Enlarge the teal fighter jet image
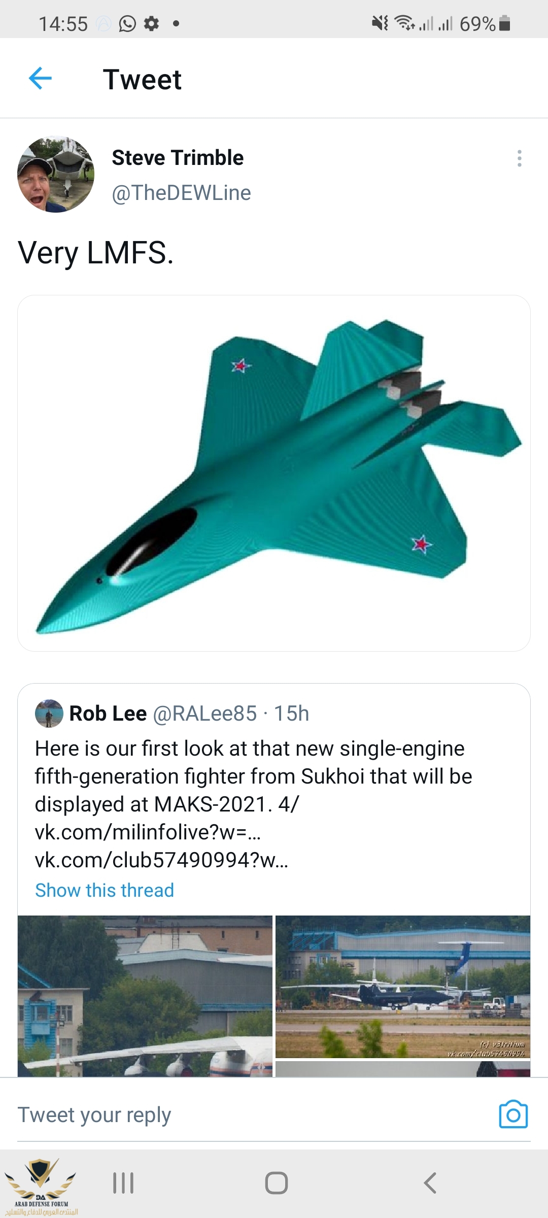 (x=274, y=473)
